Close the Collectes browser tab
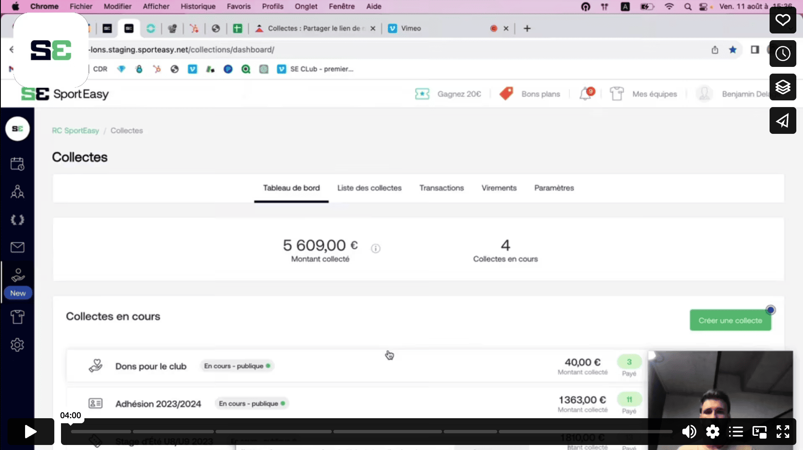The width and height of the screenshot is (803, 450). point(373,28)
